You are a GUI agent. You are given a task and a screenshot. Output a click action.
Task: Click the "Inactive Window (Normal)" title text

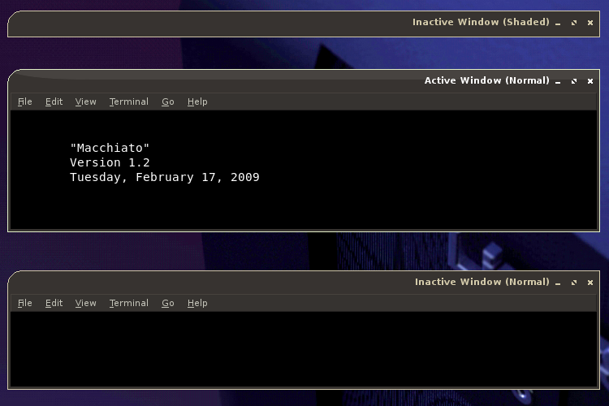(x=482, y=282)
